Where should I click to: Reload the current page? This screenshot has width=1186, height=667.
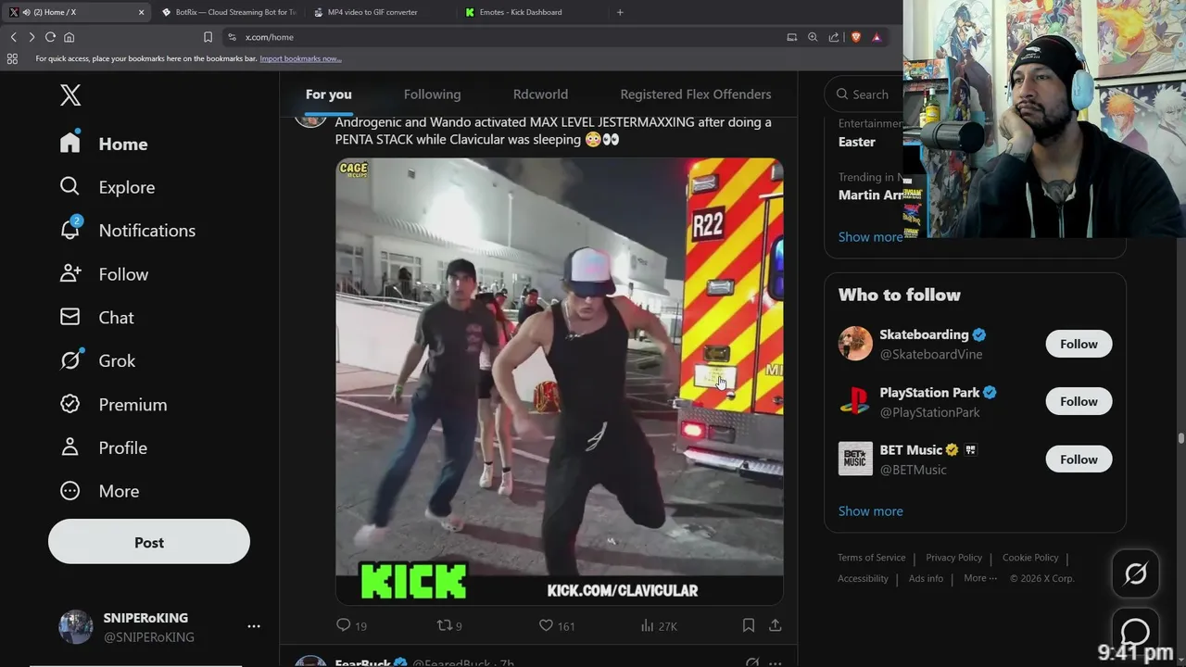50,37
